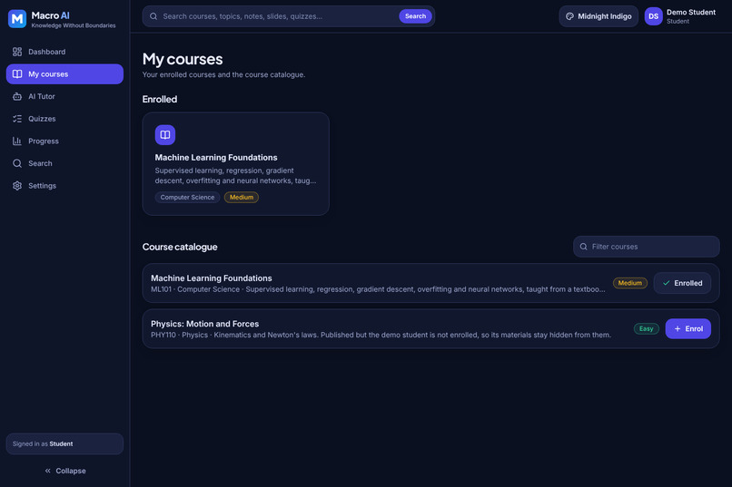732x487 pixels.
Task: Click the AI Tutor robot icon
Action: coord(17,96)
